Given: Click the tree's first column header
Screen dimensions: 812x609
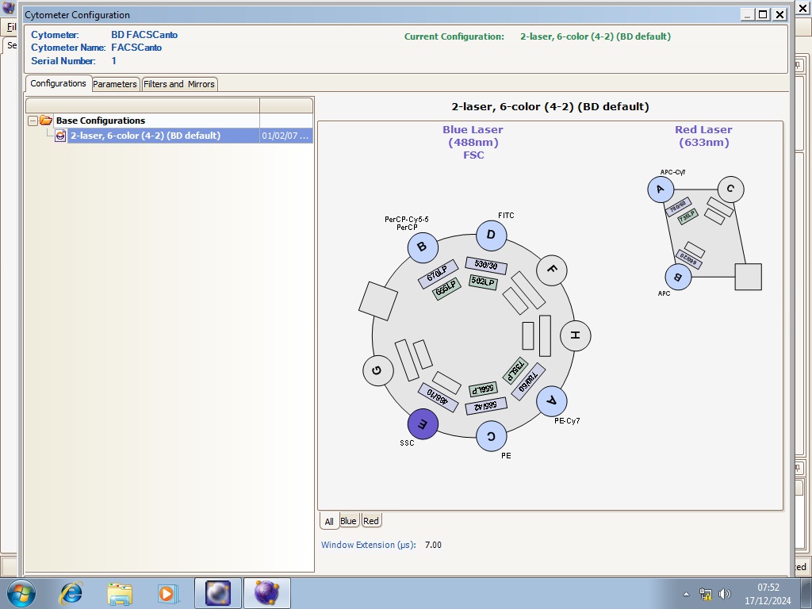Looking at the screenshot, I should point(143,105).
